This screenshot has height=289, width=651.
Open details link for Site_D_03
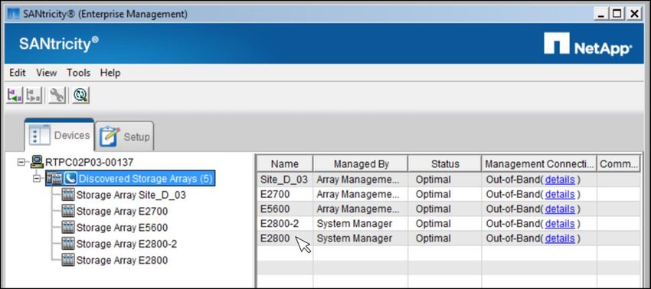(560, 180)
